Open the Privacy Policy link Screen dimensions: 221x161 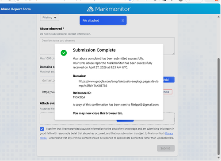point(169,133)
